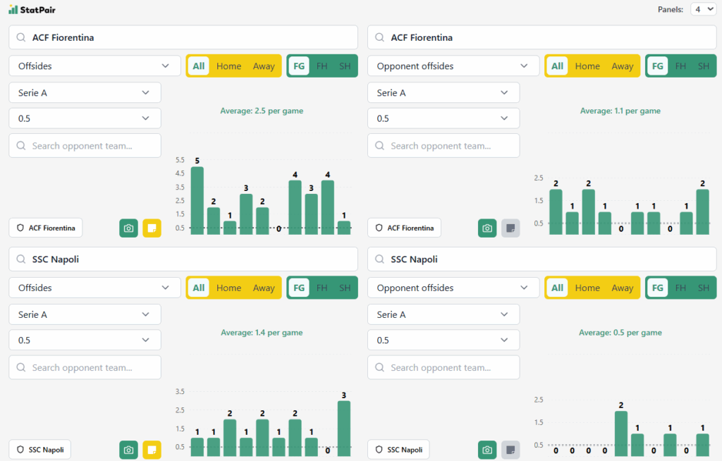Screen dimensions: 722x461
Task: Click opponent-search magnifier in Fiorentina Opponent offsides panel
Action: [x=379, y=145]
